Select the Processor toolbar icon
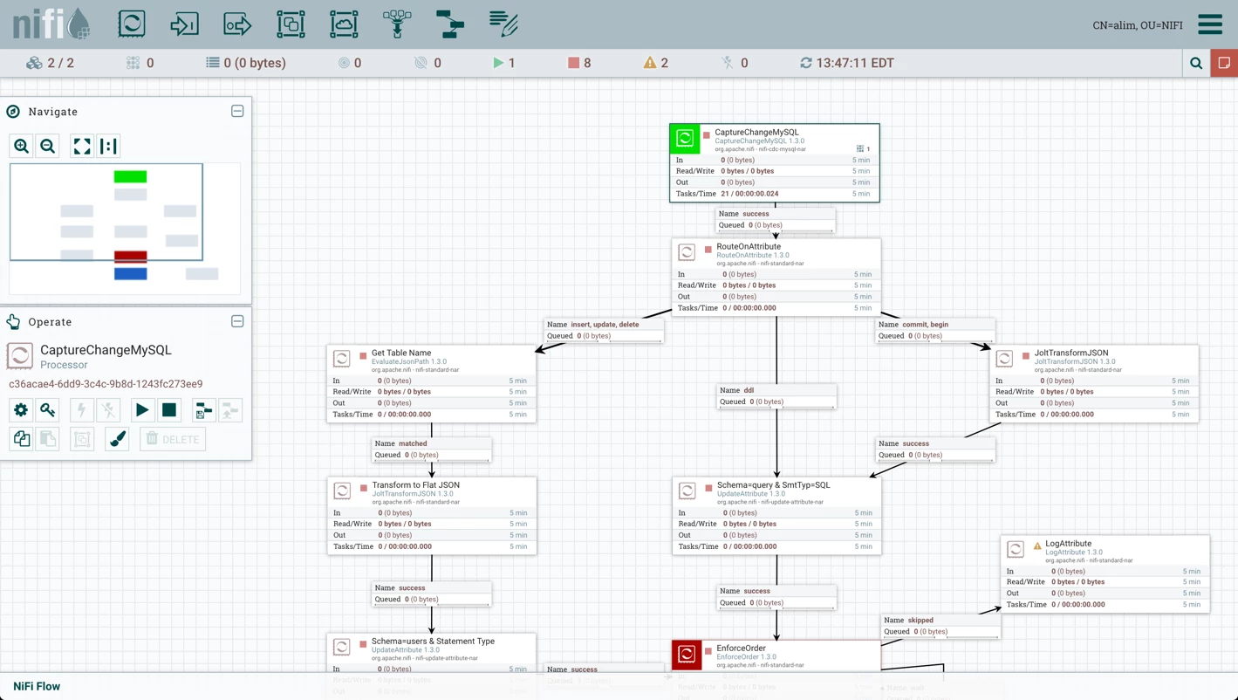 click(132, 24)
